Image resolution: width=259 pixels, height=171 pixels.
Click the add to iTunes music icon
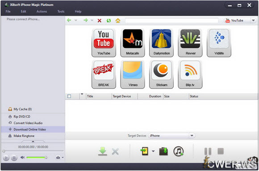click(178, 151)
